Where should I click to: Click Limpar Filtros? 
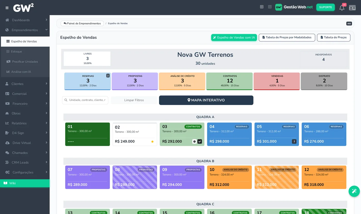[134, 100]
